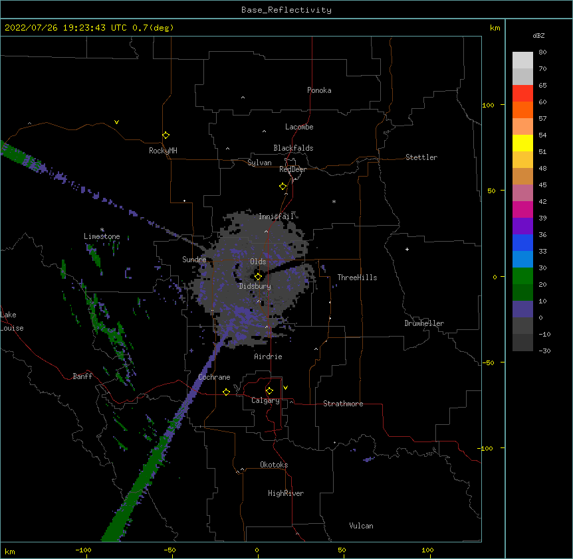Click the Calgary city label
Viewport: 573px width, 559px height.
(x=265, y=400)
